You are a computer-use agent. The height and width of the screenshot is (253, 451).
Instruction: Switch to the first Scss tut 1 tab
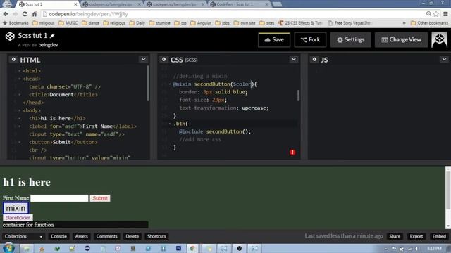(x=47, y=4)
